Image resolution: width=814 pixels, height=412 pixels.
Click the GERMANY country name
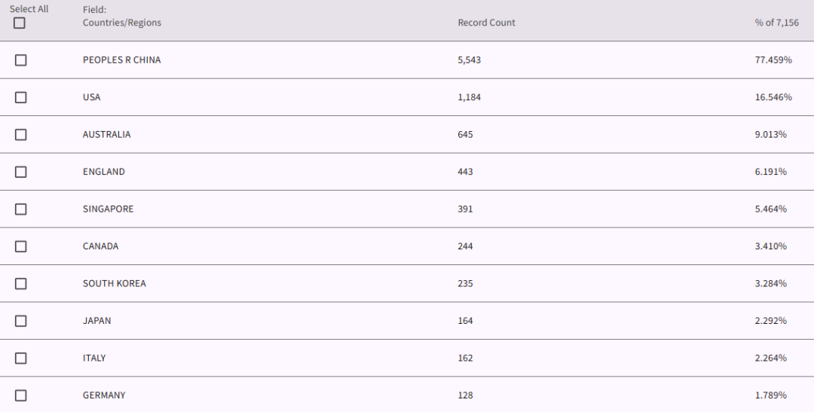pyautogui.click(x=104, y=395)
